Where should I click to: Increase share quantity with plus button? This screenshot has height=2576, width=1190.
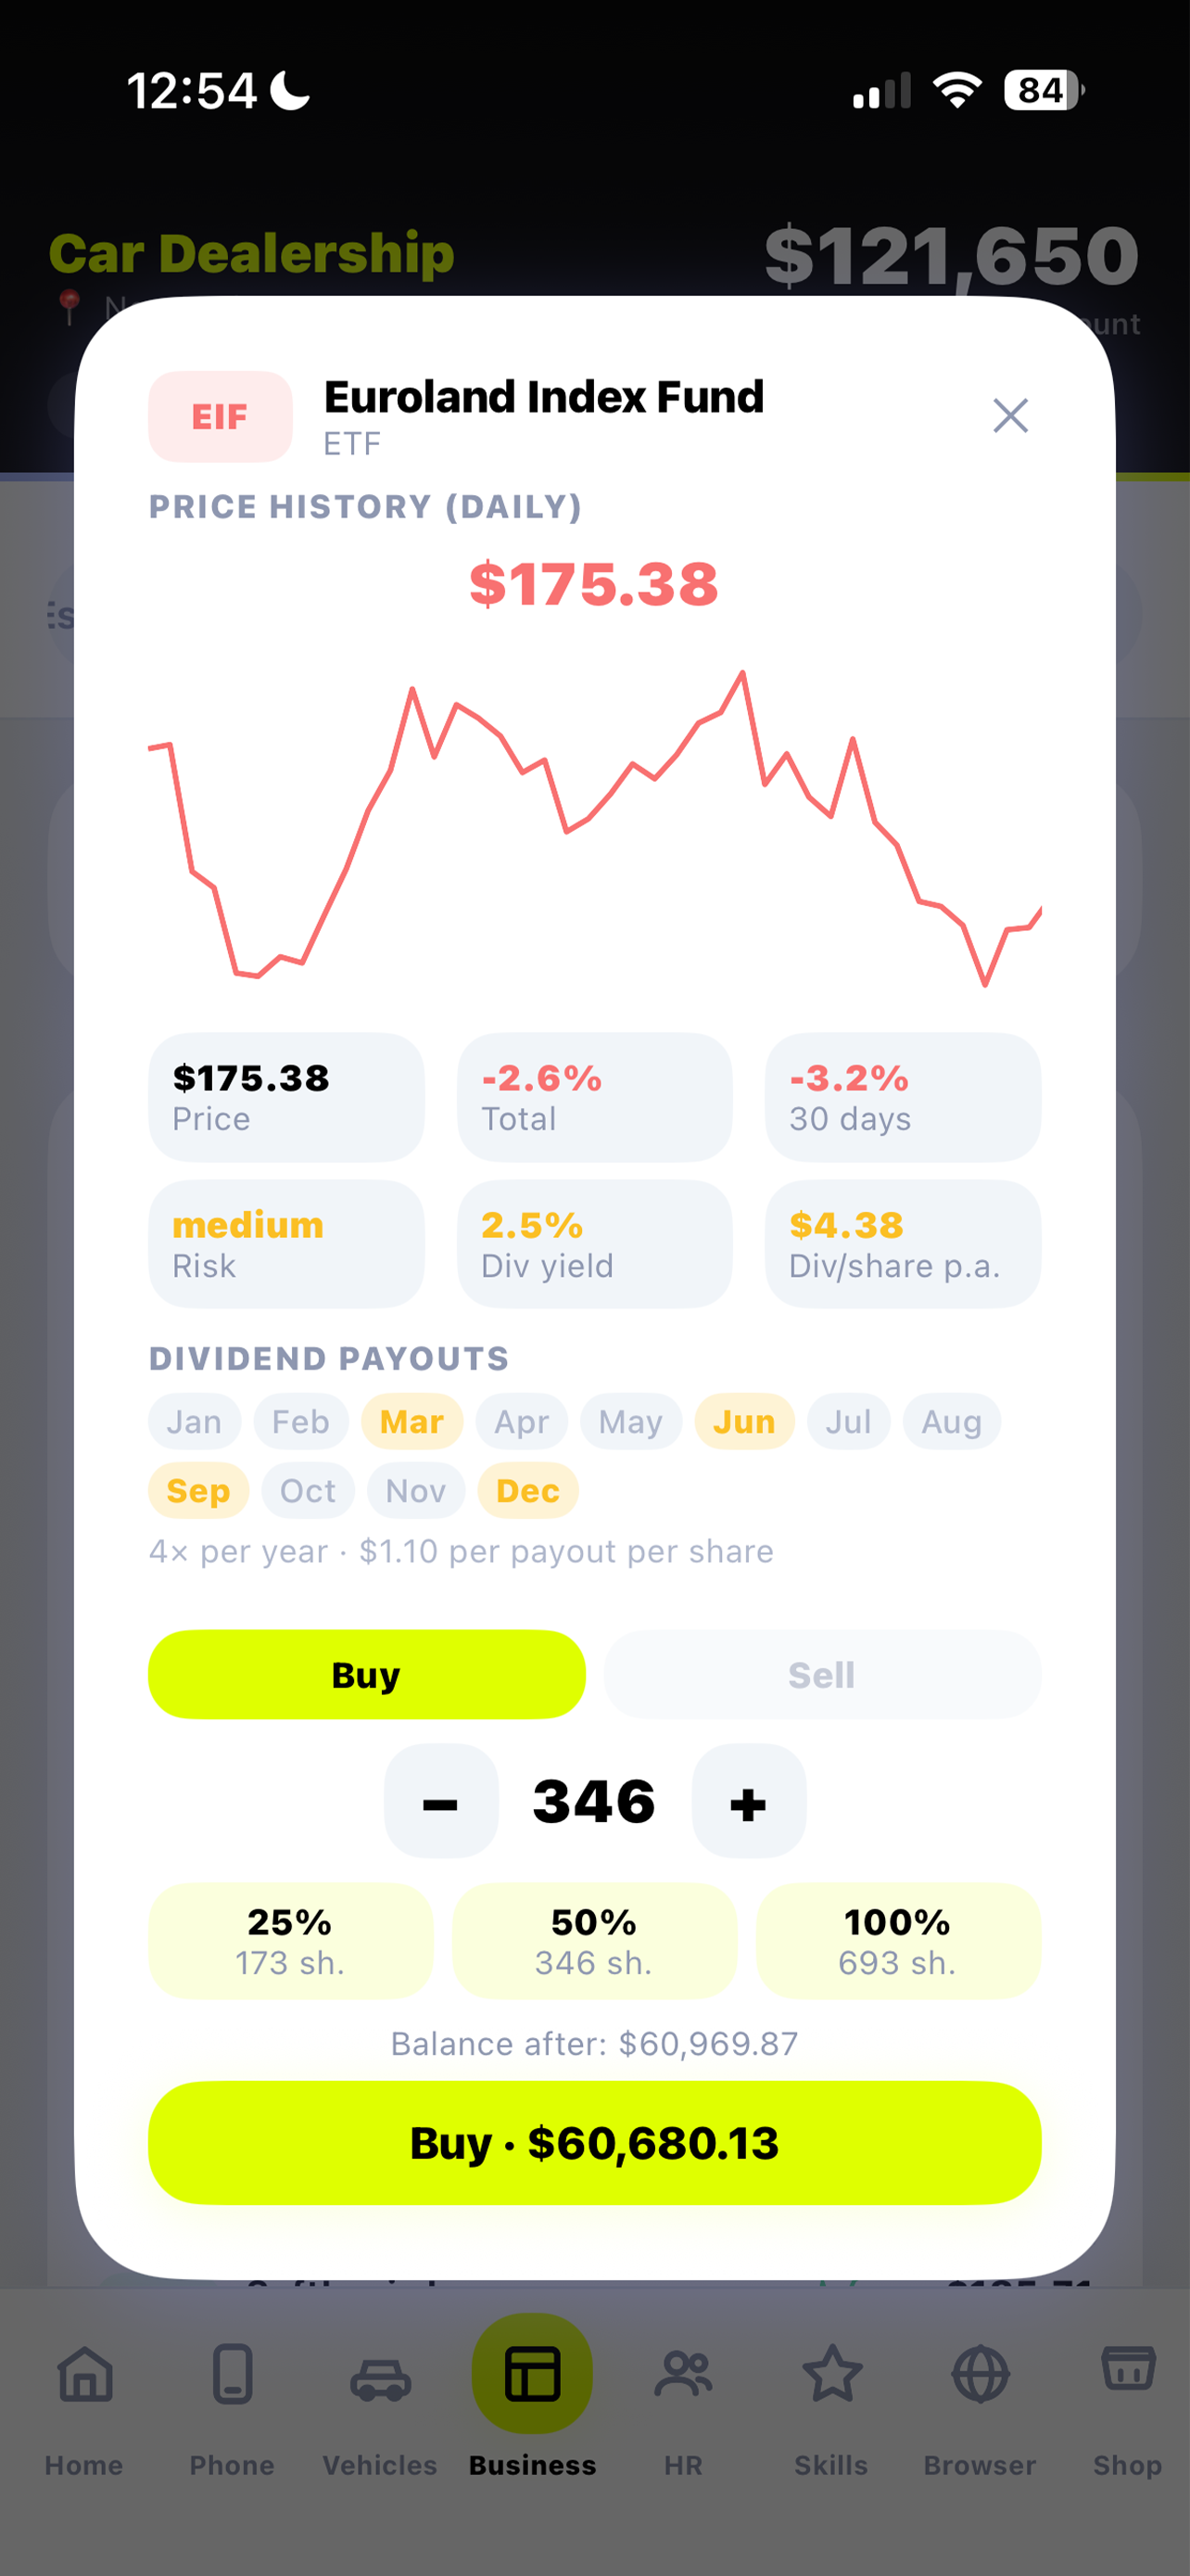pos(748,1803)
